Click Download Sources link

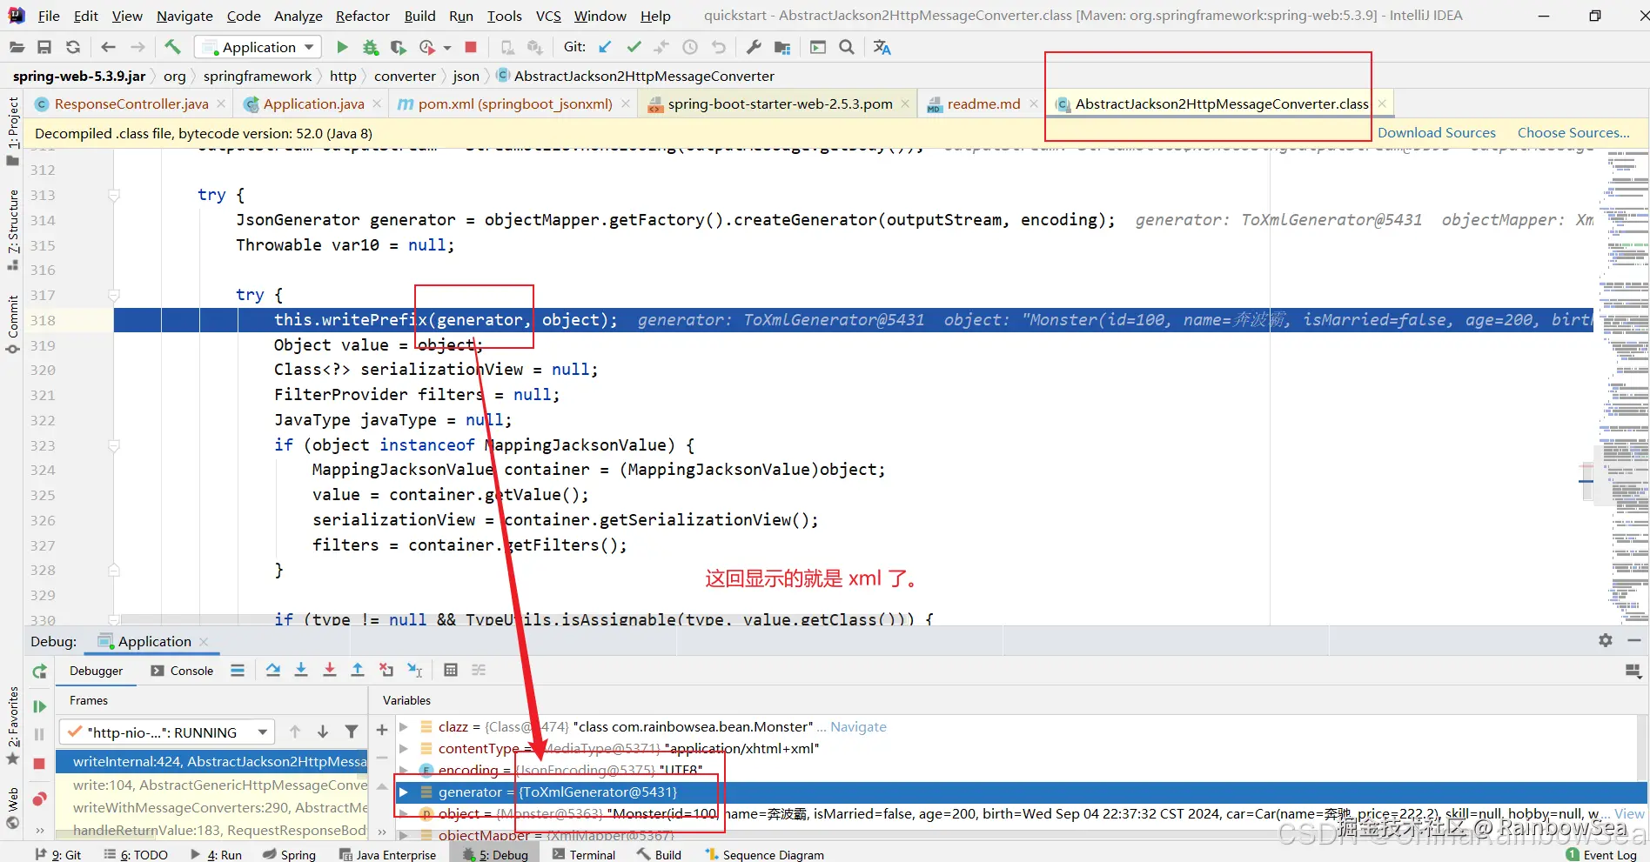coord(1436,132)
